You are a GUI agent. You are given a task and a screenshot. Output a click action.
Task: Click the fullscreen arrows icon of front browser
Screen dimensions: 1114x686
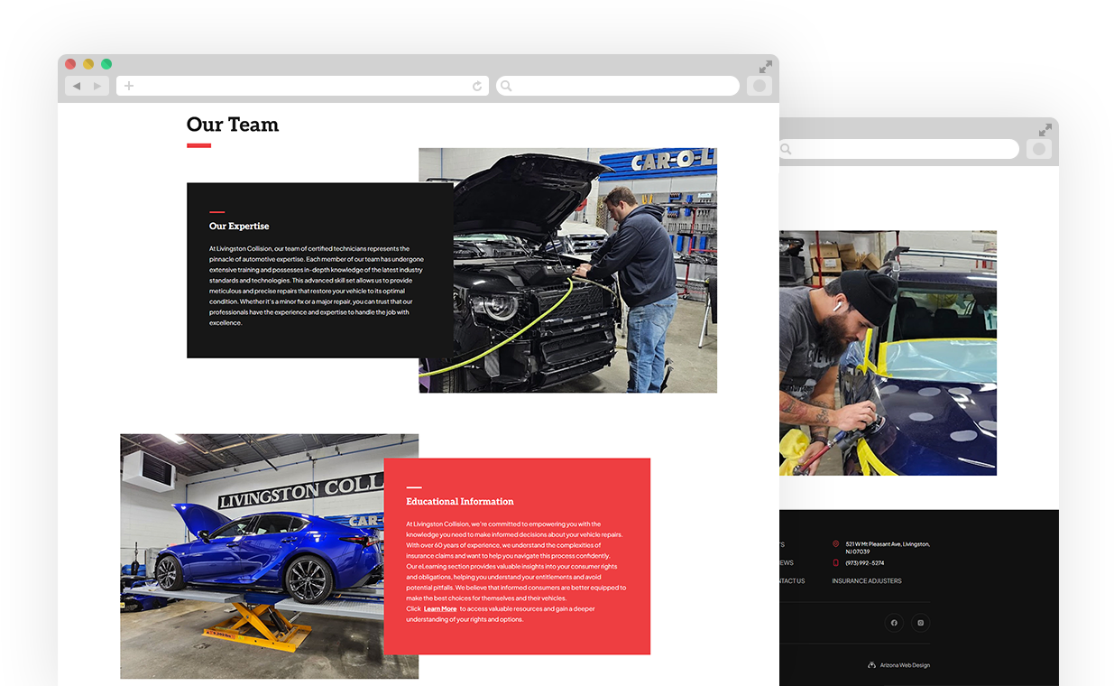[765, 67]
